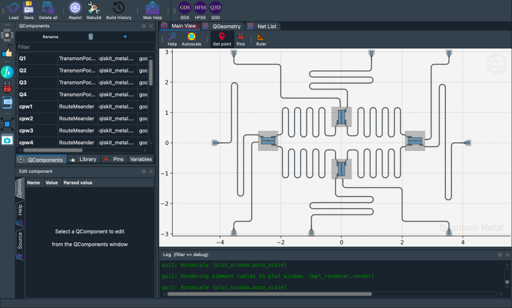This screenshot has height=308, width=512.
Task: Click the chip icon in left sidebar
Action: (x=8, y=35)
